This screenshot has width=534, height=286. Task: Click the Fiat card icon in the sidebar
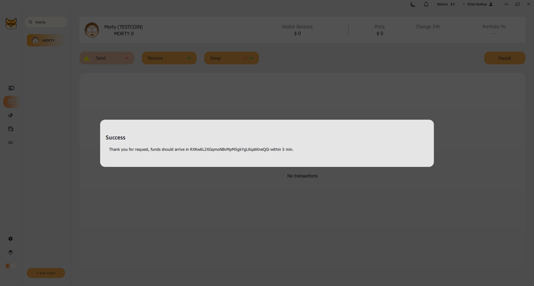11,142
